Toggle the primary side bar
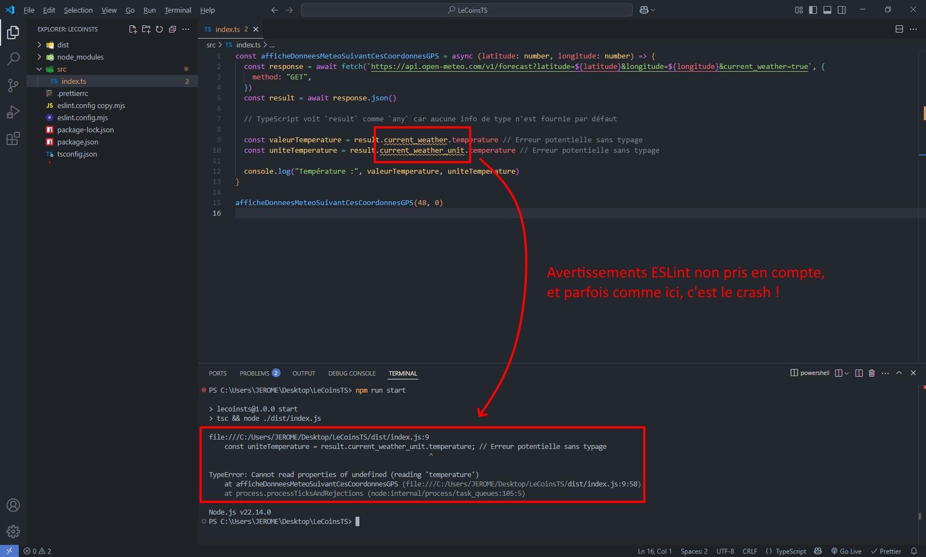Viewport: 926px width, 557px height. [x=813, y=10]
